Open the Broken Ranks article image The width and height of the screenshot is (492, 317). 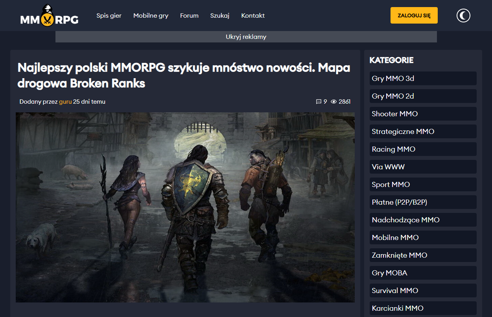[x=185, y=207]
